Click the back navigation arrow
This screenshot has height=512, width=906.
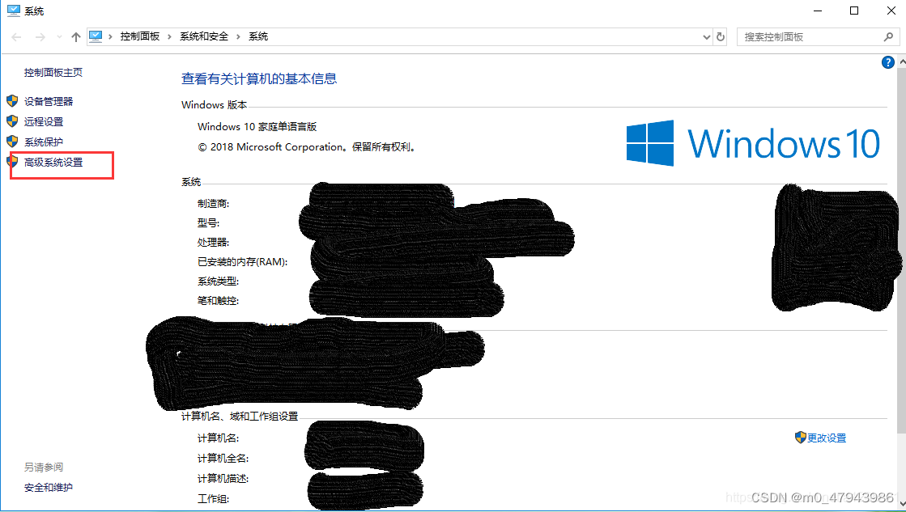pyautogui.click(x=16, y=37)
